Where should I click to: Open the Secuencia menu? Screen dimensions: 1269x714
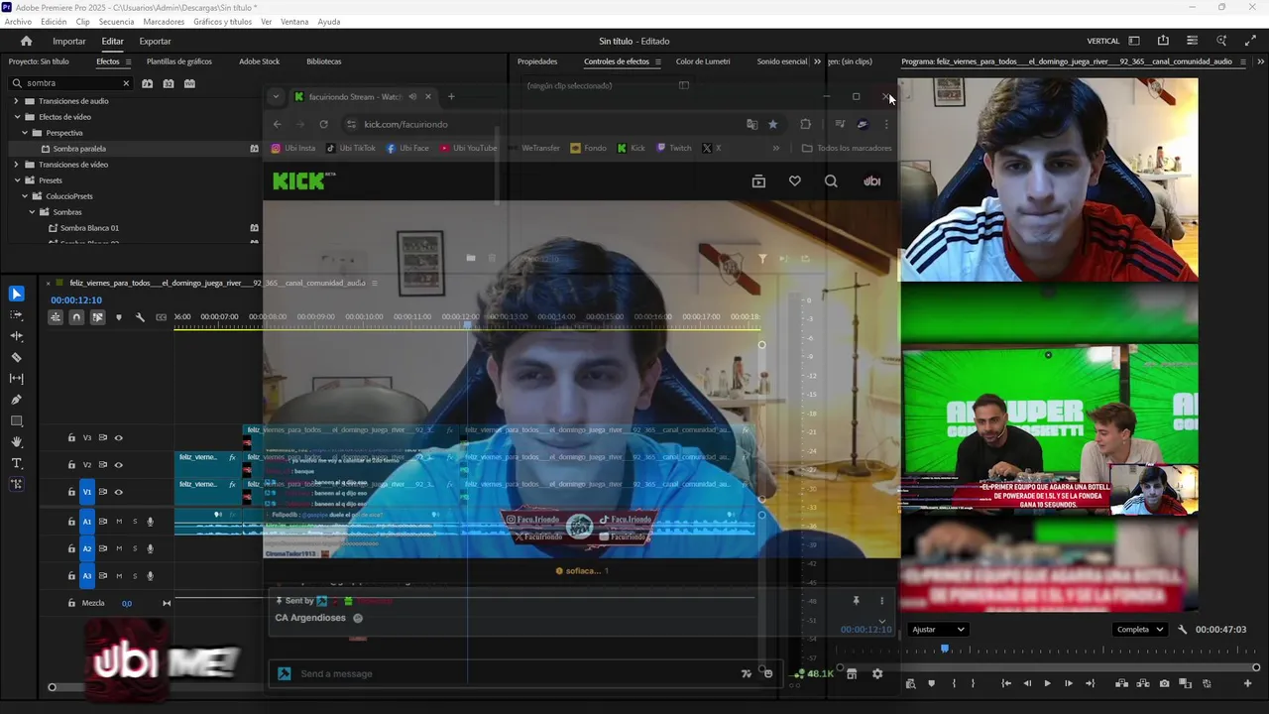[x=116, y=22]
